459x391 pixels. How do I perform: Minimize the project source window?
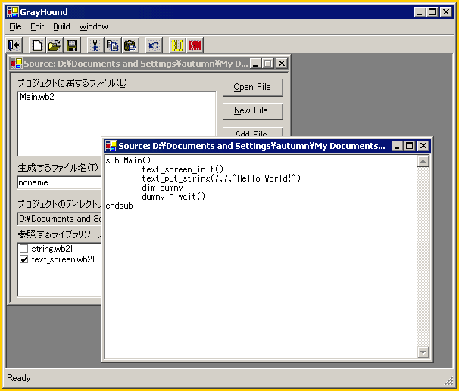(x=255, y=63)
